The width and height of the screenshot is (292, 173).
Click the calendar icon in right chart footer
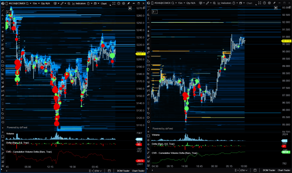click(x=255, y=170)
